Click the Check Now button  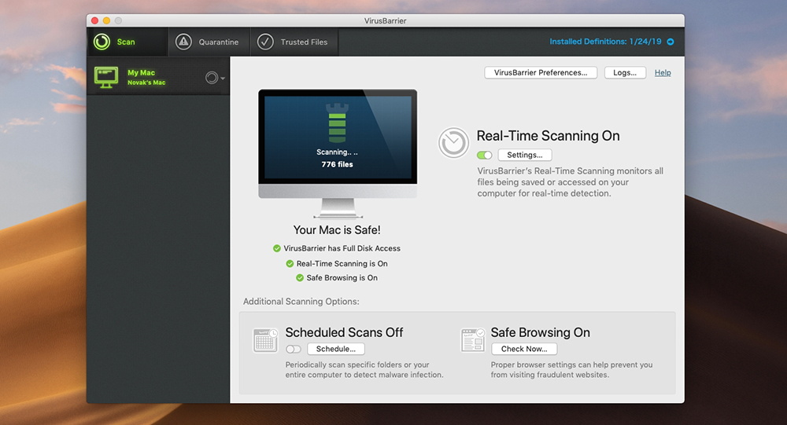pos(524,349)
